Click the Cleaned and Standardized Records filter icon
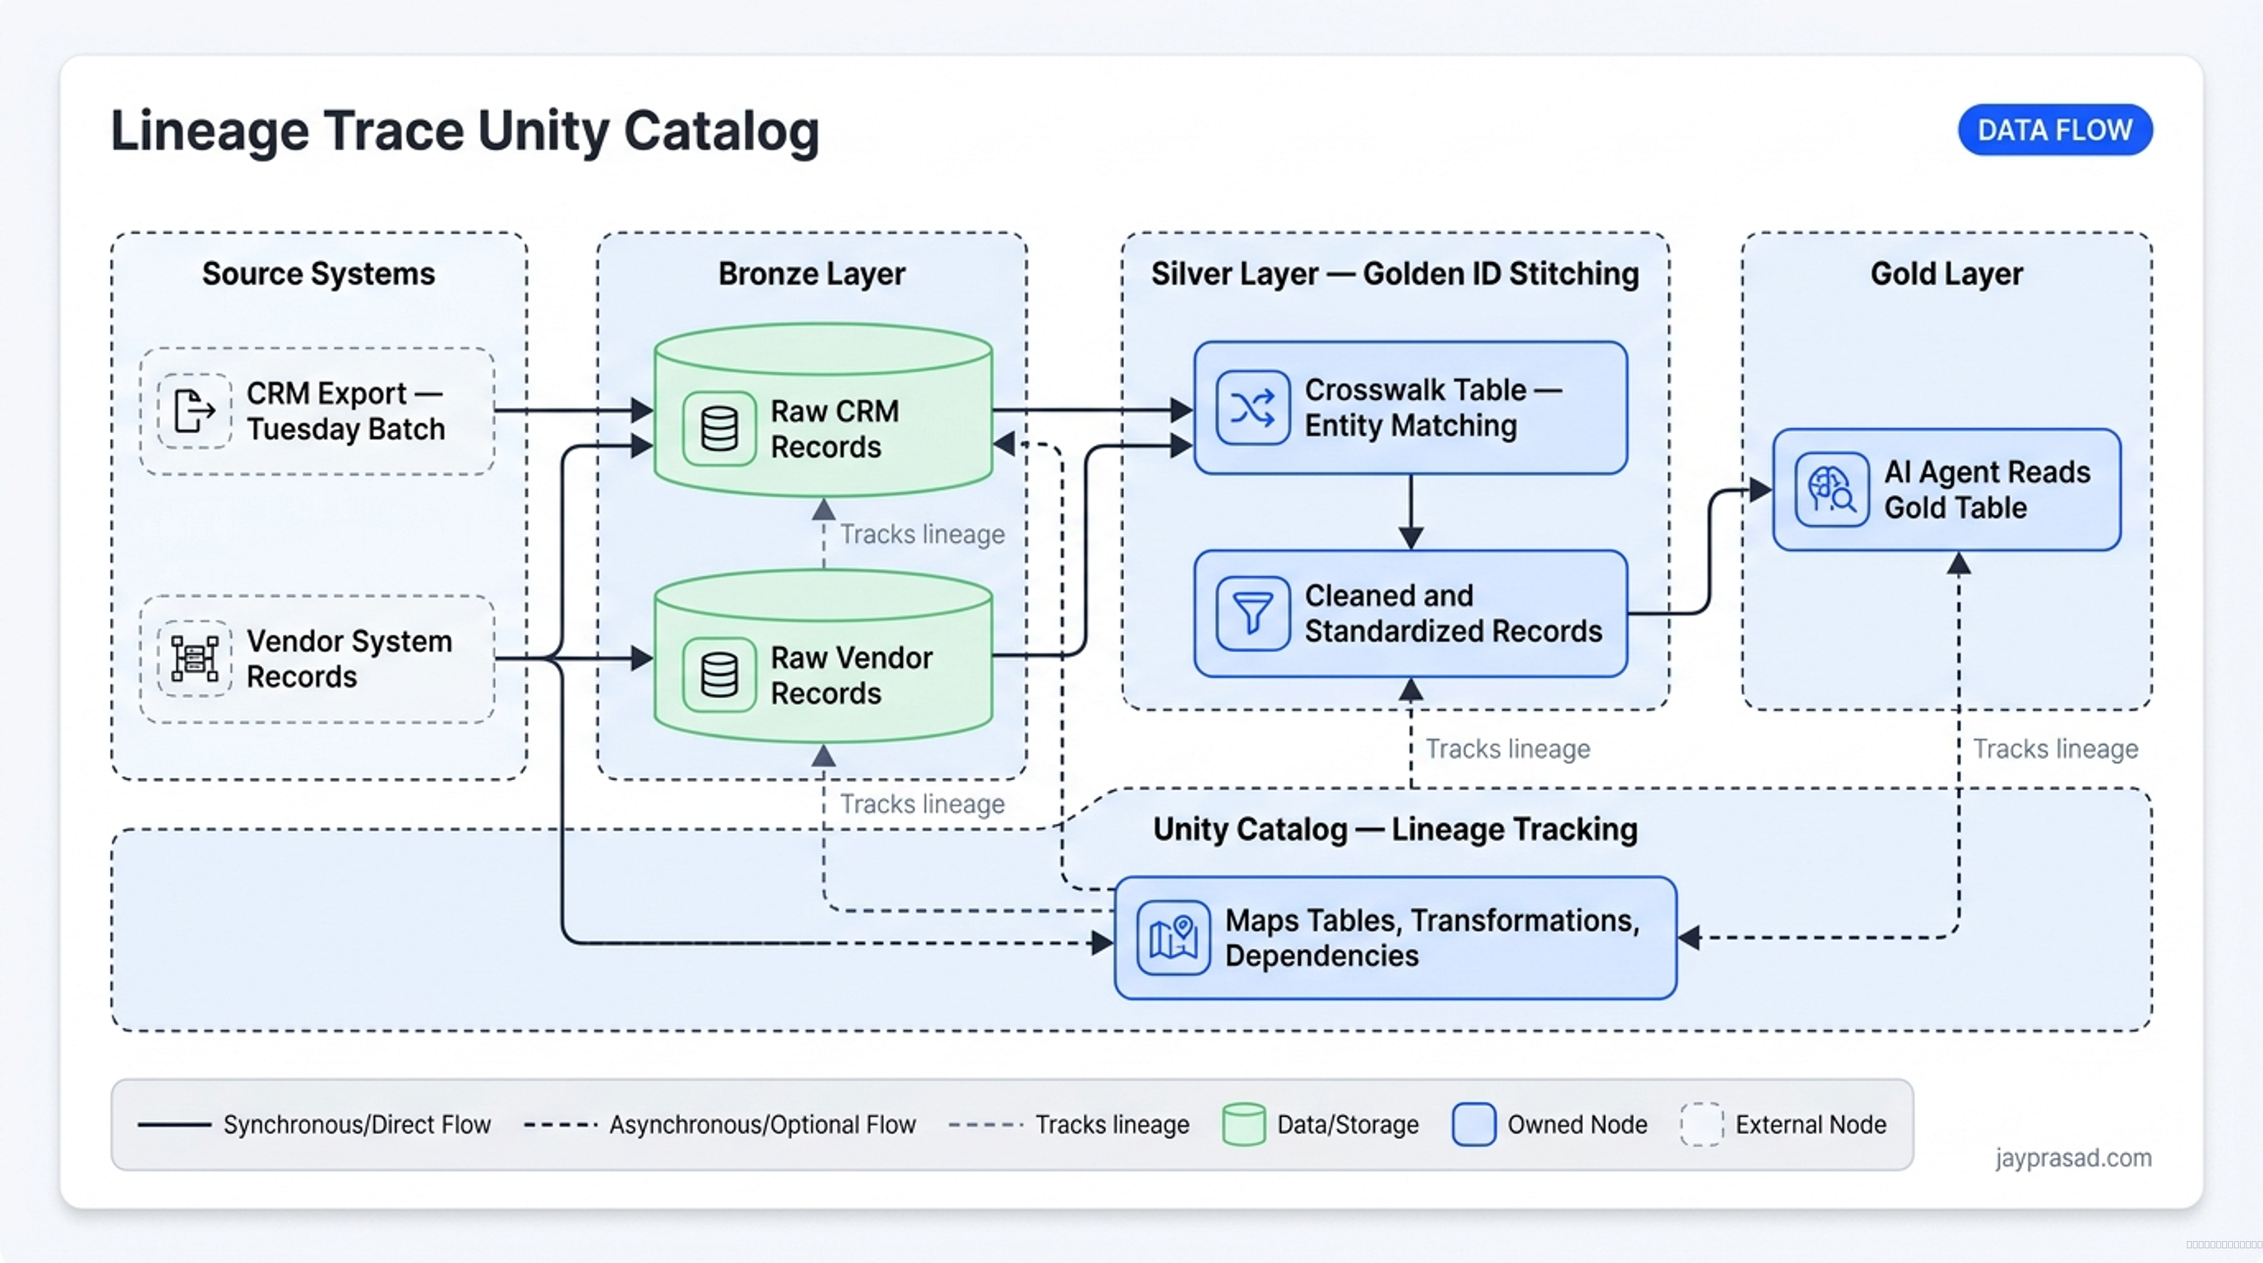 (x=1253, y=613)
